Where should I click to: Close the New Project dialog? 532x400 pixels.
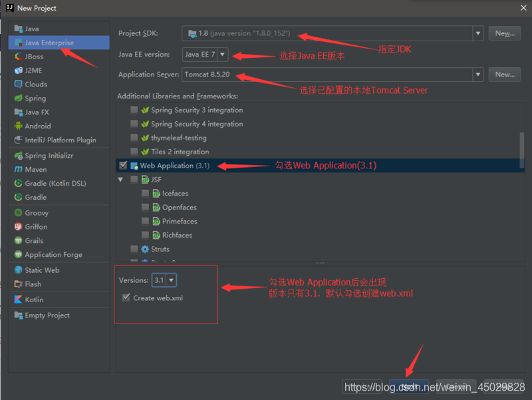pos(523,8)
